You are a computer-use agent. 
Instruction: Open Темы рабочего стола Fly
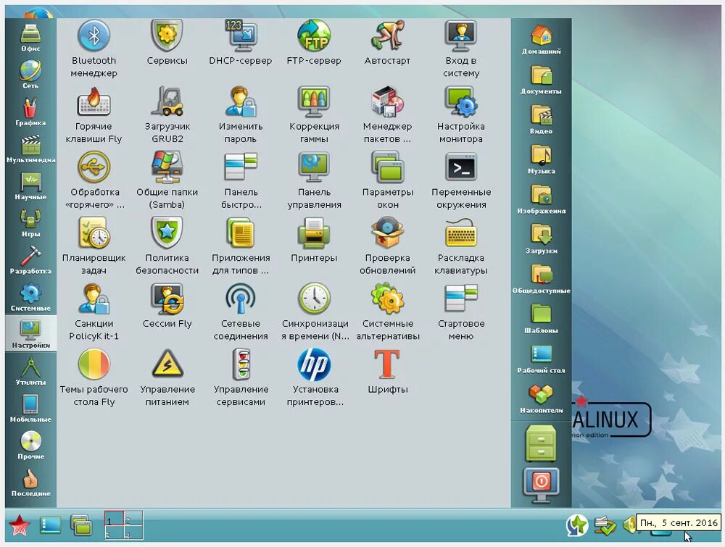coord(94,378)
